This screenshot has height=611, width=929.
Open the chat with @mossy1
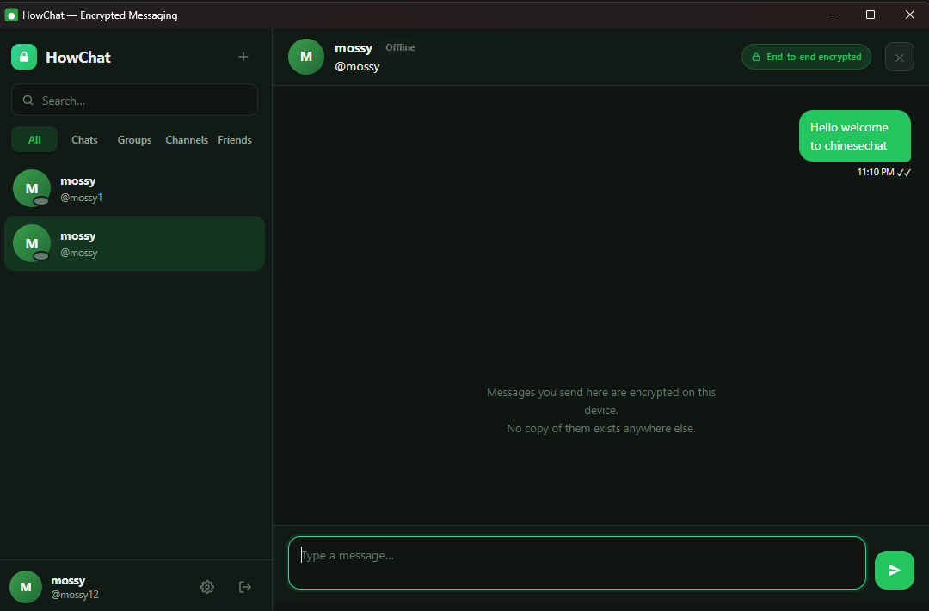pos(134,189)
